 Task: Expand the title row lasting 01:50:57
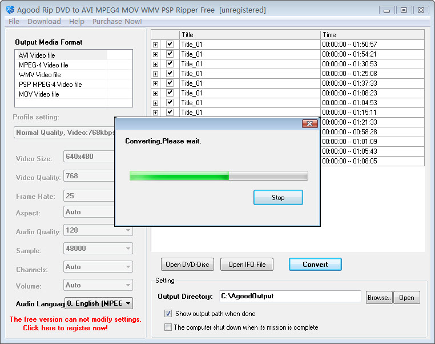156,45
